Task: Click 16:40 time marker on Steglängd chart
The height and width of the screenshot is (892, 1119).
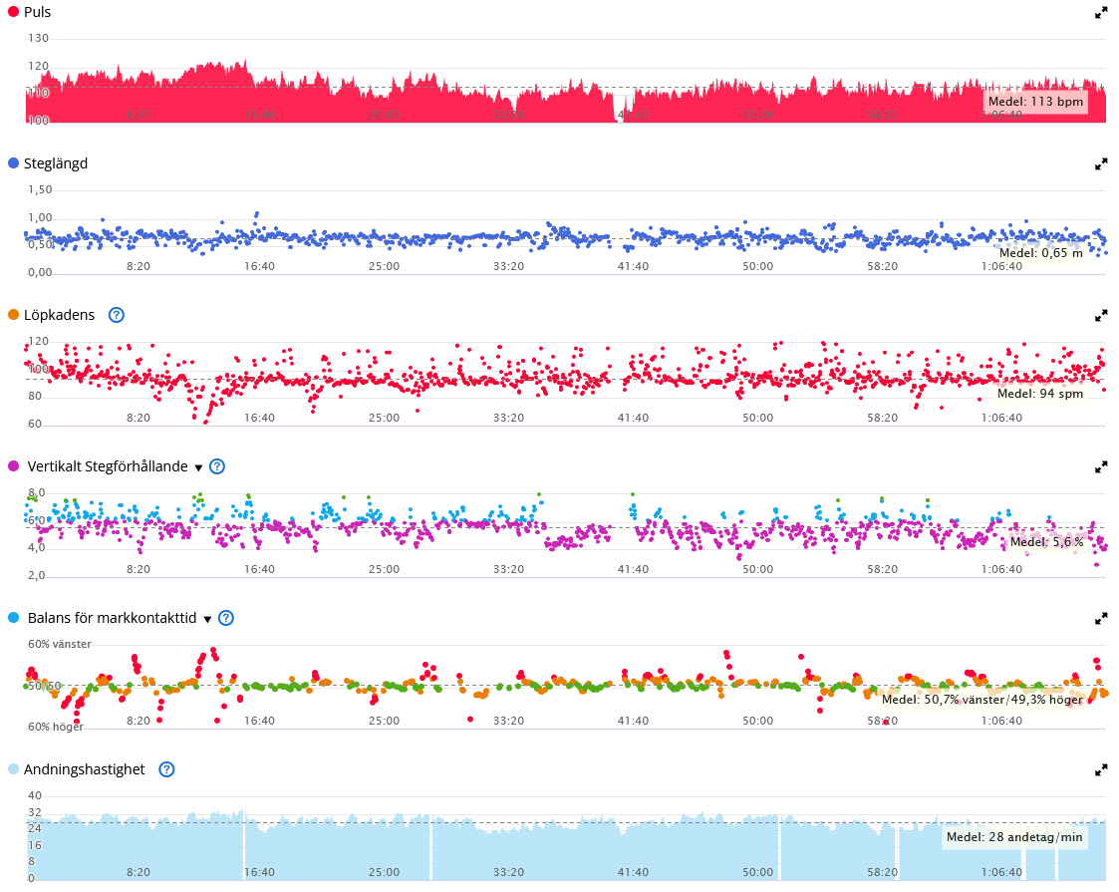Action: (259, 266)
